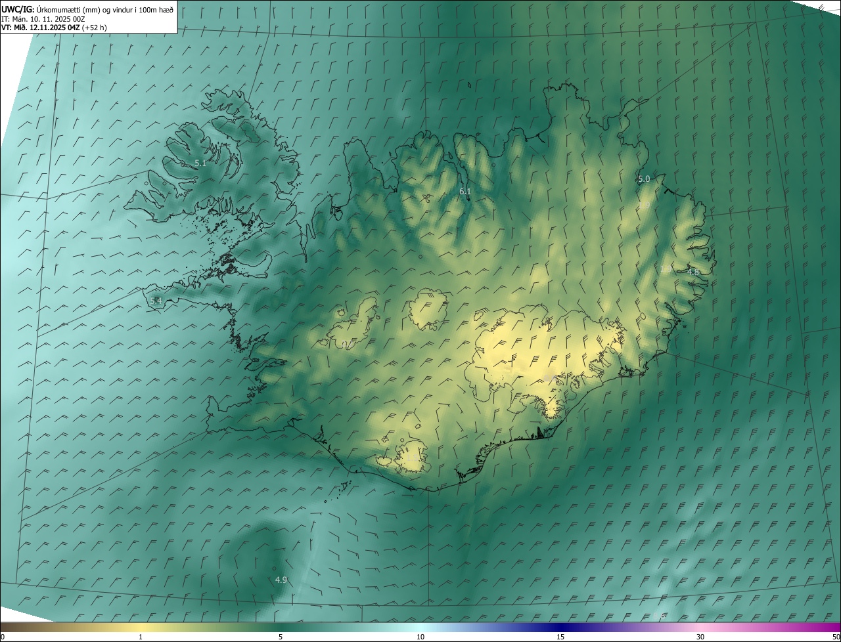Viewport: 841px width, 642px height.
Task: Click the "50" label ending the color scale
Action: click(x=836, y=637)
